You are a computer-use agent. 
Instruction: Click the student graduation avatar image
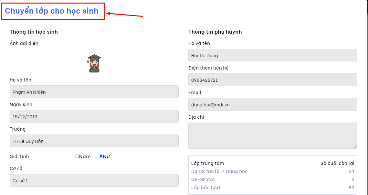[94, 63]
